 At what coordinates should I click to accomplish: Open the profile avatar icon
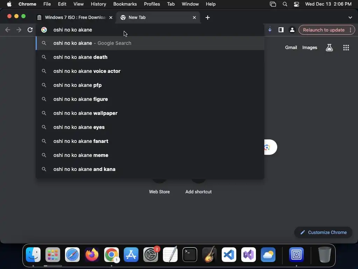pyautogui.click(x=292, y=30)
